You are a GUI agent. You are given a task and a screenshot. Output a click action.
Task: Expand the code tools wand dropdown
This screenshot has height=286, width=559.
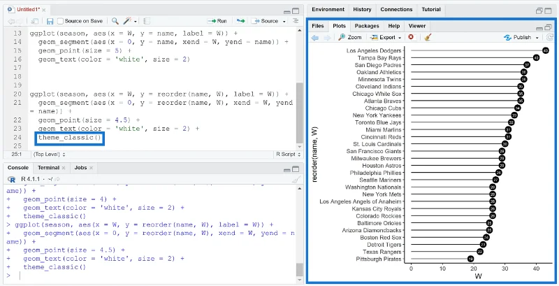click(136, 22)
